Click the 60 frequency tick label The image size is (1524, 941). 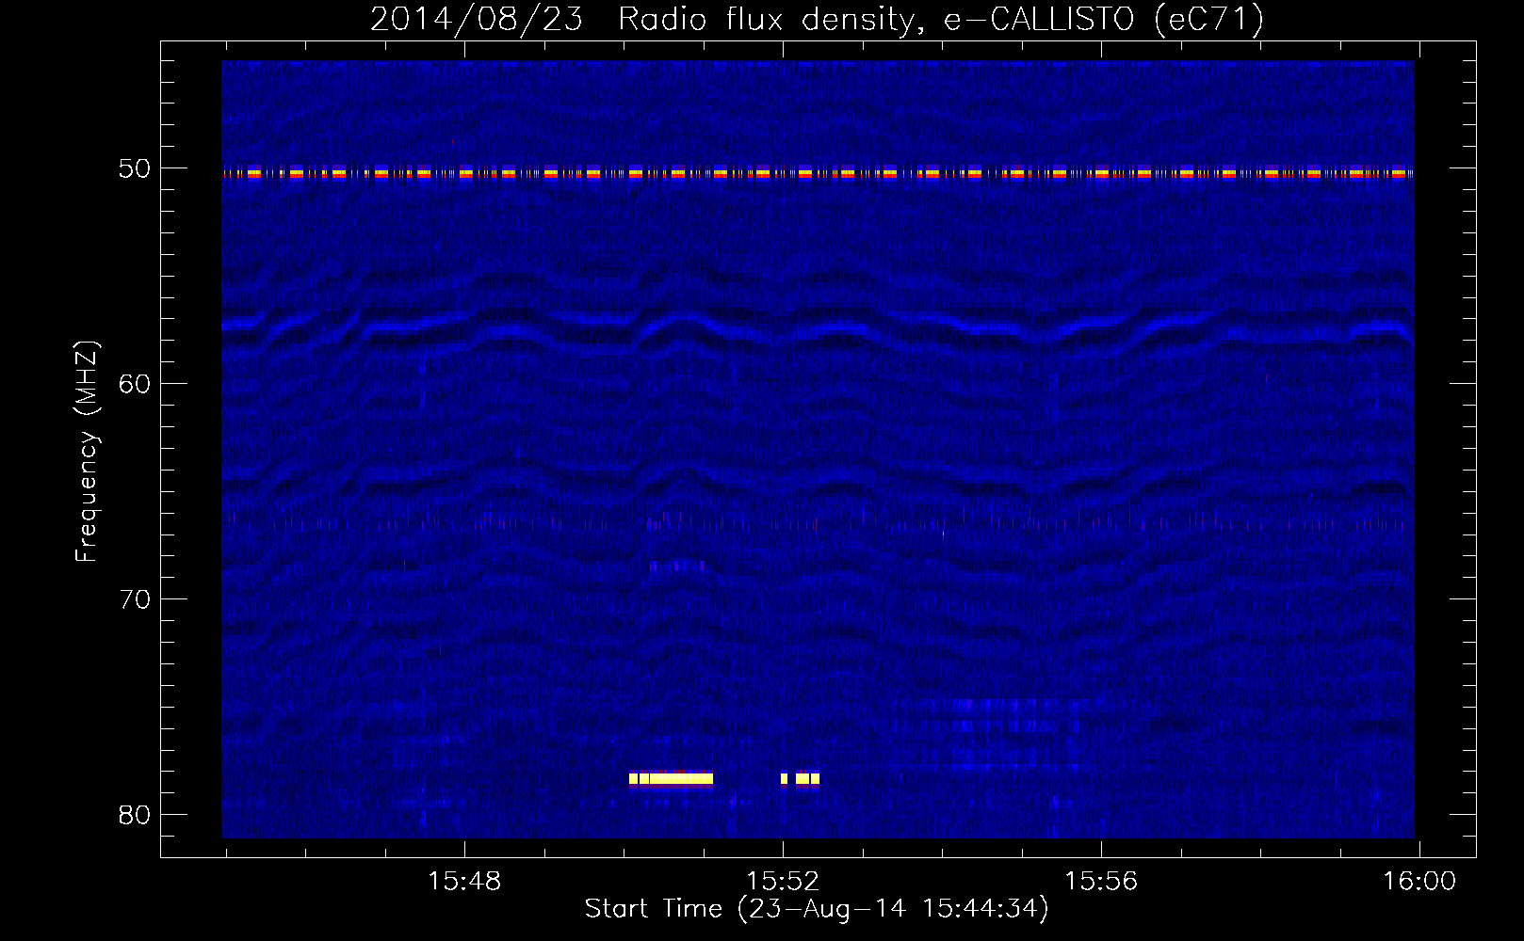135,383
